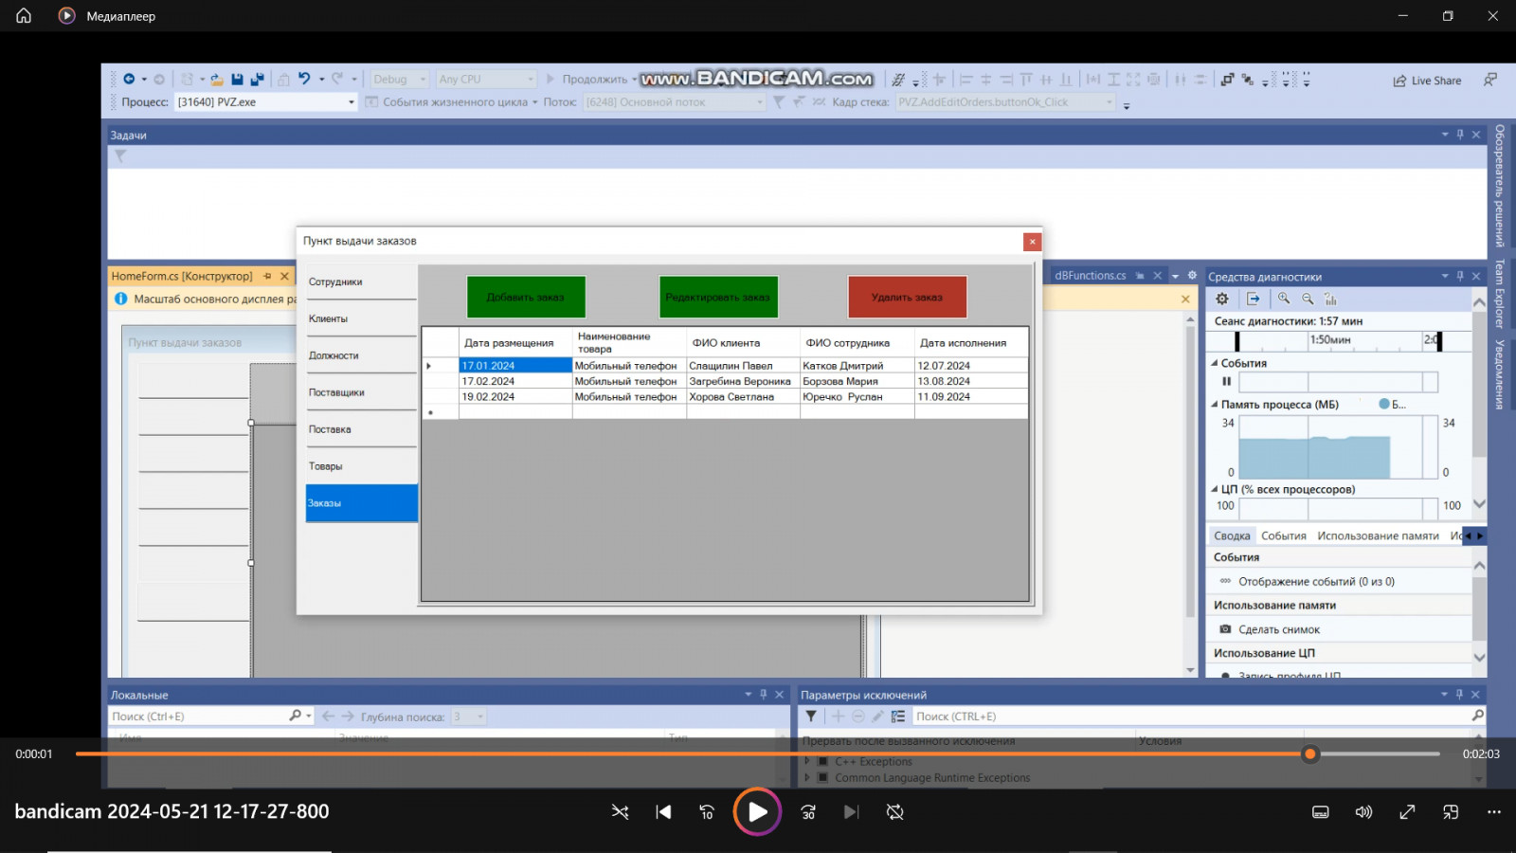
Task: Focus the Параметры исключений search field
Action: click(1192, 717)
